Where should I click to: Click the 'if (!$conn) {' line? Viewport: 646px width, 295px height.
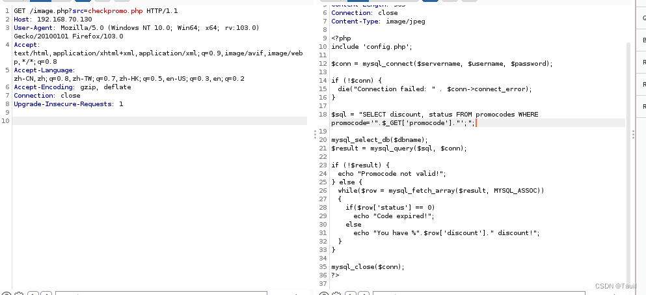357,81
